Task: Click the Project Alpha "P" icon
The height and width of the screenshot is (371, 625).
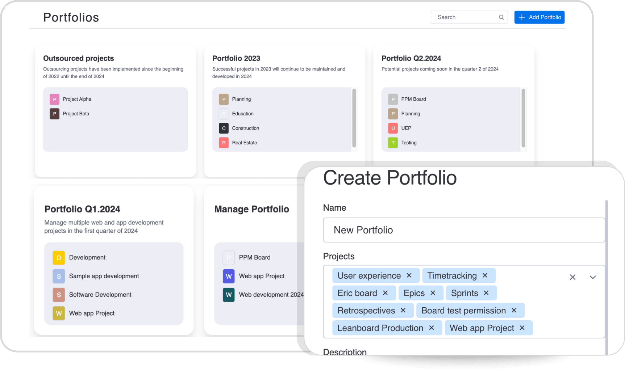Action: [x=54, y=99]
